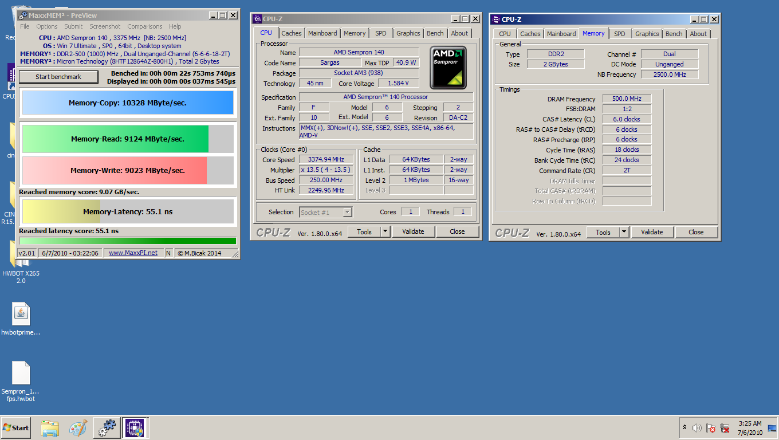Viewport: 779px width, 440px height.
Task: Open the Socket #1 Selection dropdown
Action: 325,212
